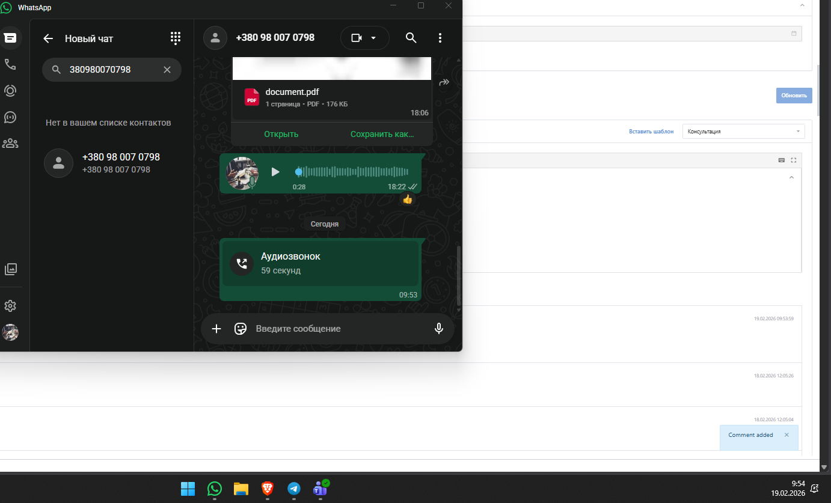Click the voice message sender avatar
831x503 pixels.
click(242, 173)
